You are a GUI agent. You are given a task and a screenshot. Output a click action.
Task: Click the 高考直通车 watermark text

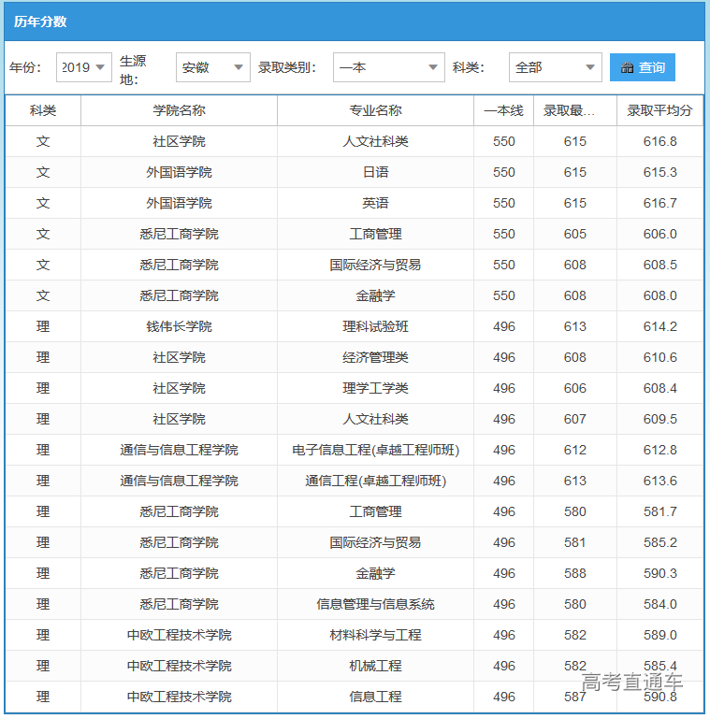tap(632, 683)
